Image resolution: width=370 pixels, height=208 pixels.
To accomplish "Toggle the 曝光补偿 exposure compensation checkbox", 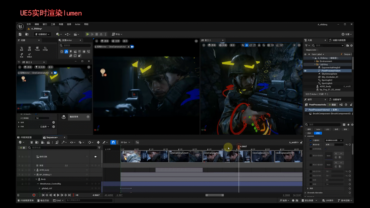I will click(x=311, y=144).
